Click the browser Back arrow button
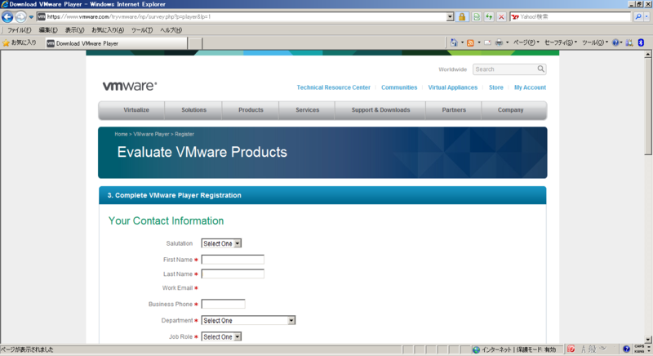The image size is (653, 356). pos(7,16)
